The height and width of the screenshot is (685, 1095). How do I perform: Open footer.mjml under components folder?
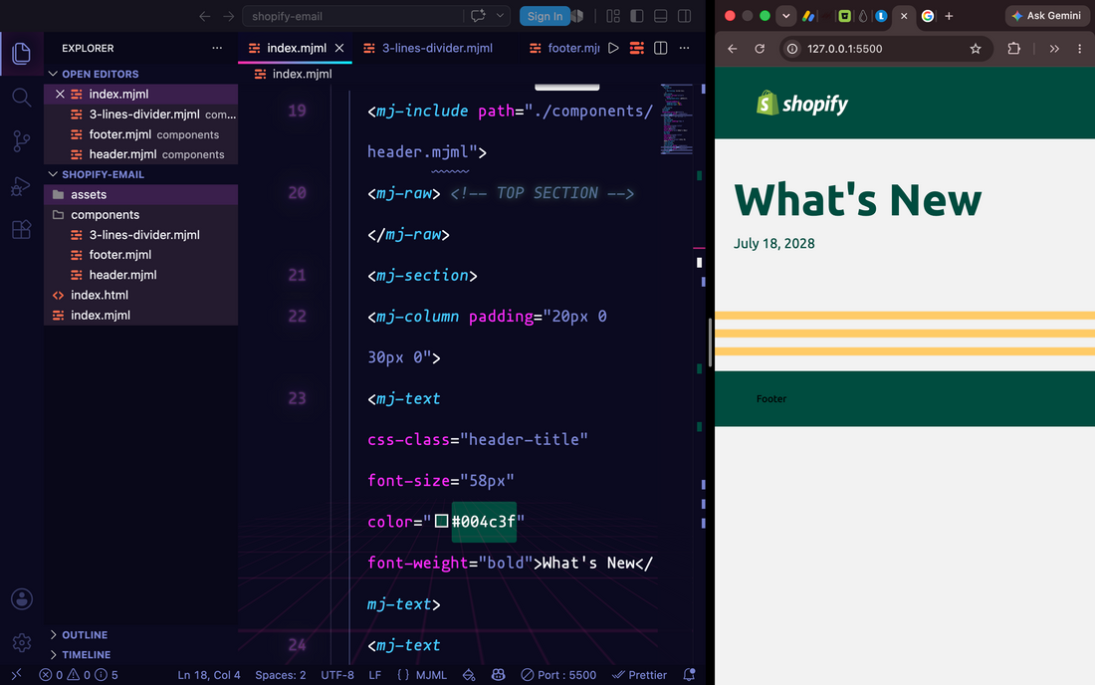(140, 255)
